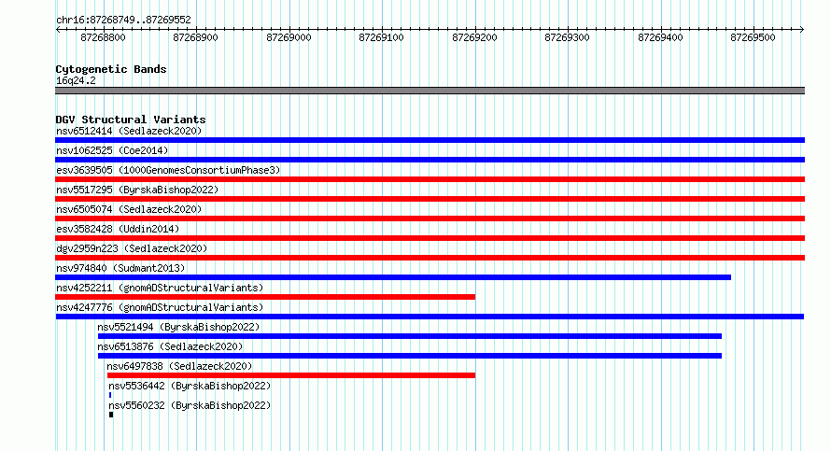Viewport: 831px width, 451px height.
Task: Open nsv4247776 (gnomADStructuralVariants) label
Action: pos(160,307)
